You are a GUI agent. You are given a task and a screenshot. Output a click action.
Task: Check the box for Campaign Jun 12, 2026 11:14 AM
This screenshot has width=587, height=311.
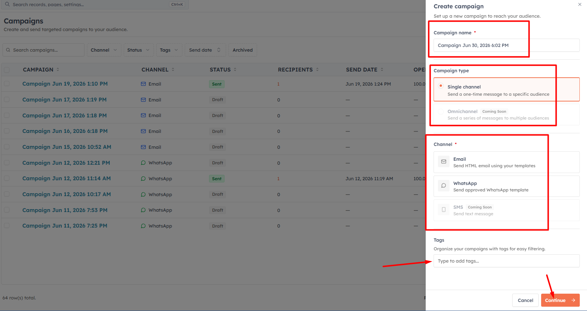(x=7, y=178)
